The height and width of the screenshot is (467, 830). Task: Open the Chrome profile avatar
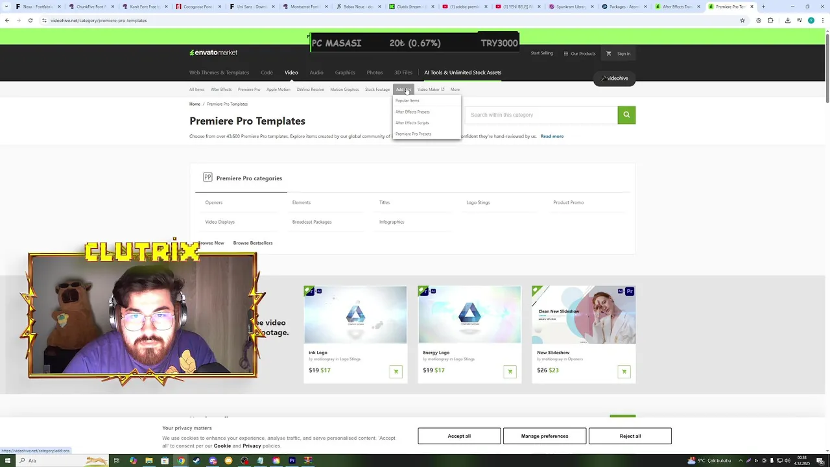click(x=811, y=20)
